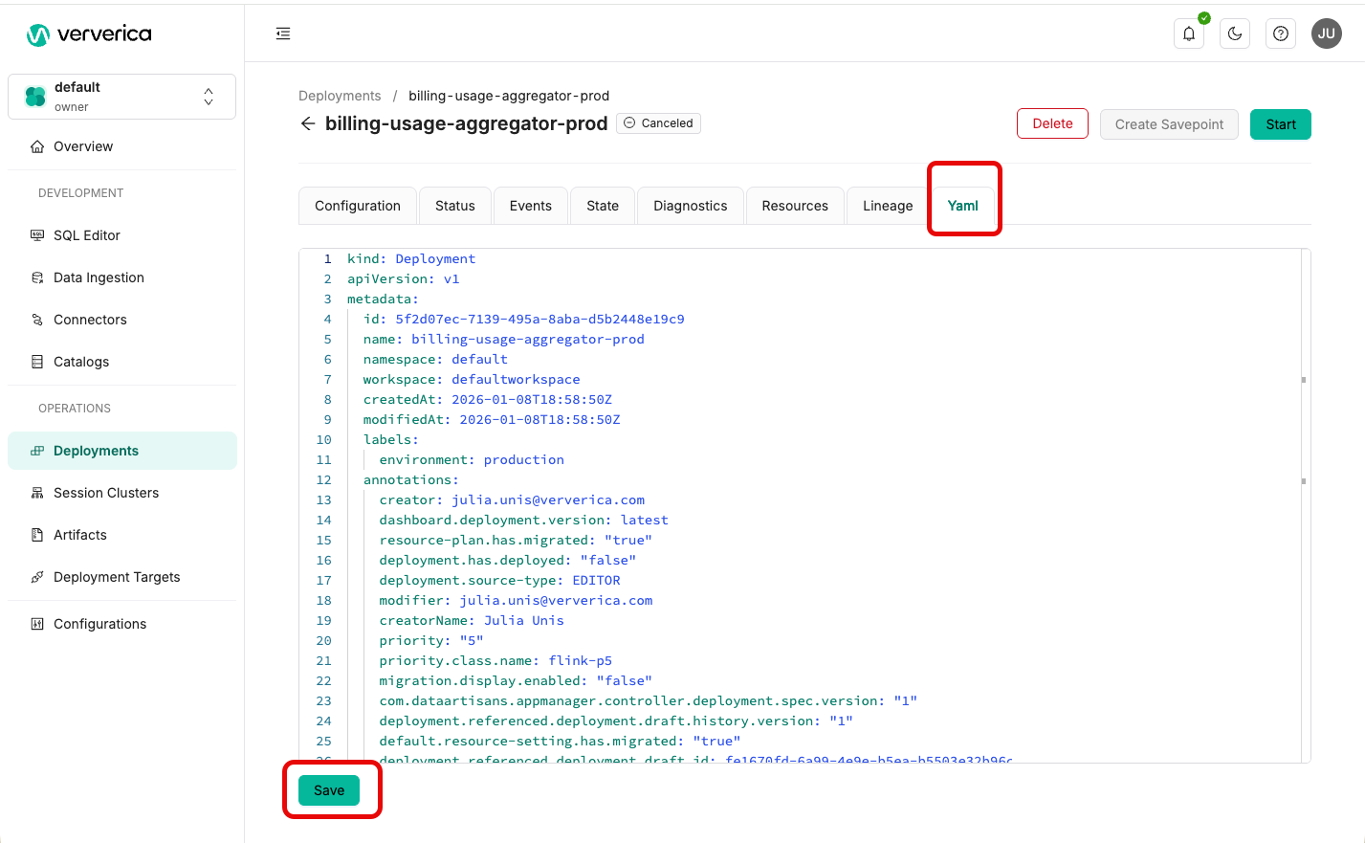
Task: Switch to the Diagnostics tab
Action: tap(690, 205)
